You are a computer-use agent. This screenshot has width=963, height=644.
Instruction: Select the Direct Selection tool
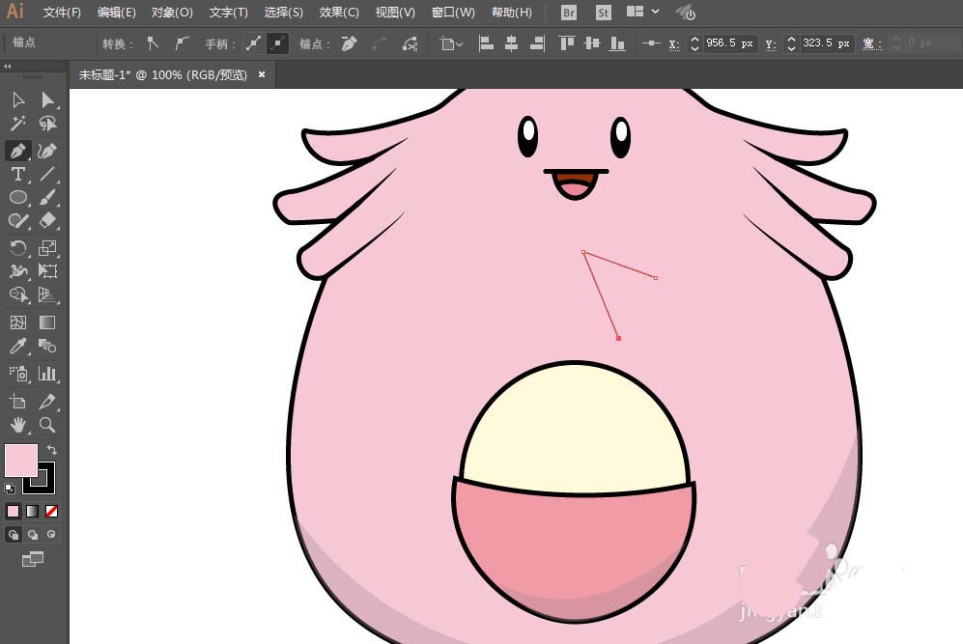click(47, 100)
